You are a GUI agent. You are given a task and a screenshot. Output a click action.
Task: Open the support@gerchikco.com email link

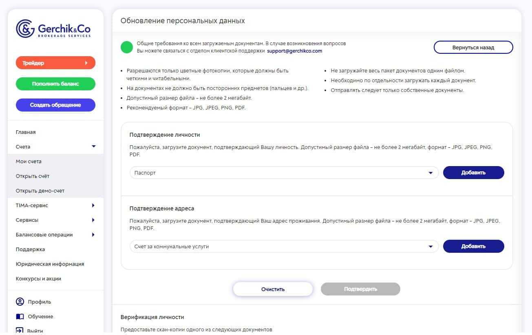pyautogui.click(x=295, y=51)
